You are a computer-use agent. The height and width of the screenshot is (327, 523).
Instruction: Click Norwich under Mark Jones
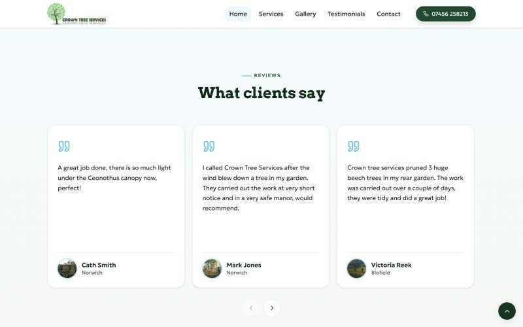pos(237,273)
